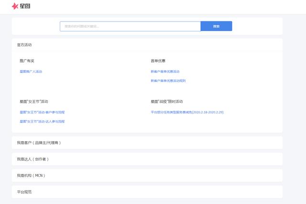Click the 推广有奖 category heading
Screen dimensions: 306x204
tap(27, 61)
